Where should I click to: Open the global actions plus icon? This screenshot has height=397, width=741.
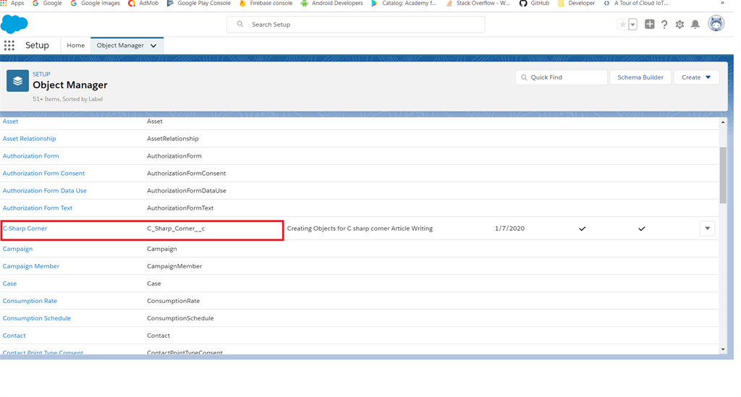point(649,25)
